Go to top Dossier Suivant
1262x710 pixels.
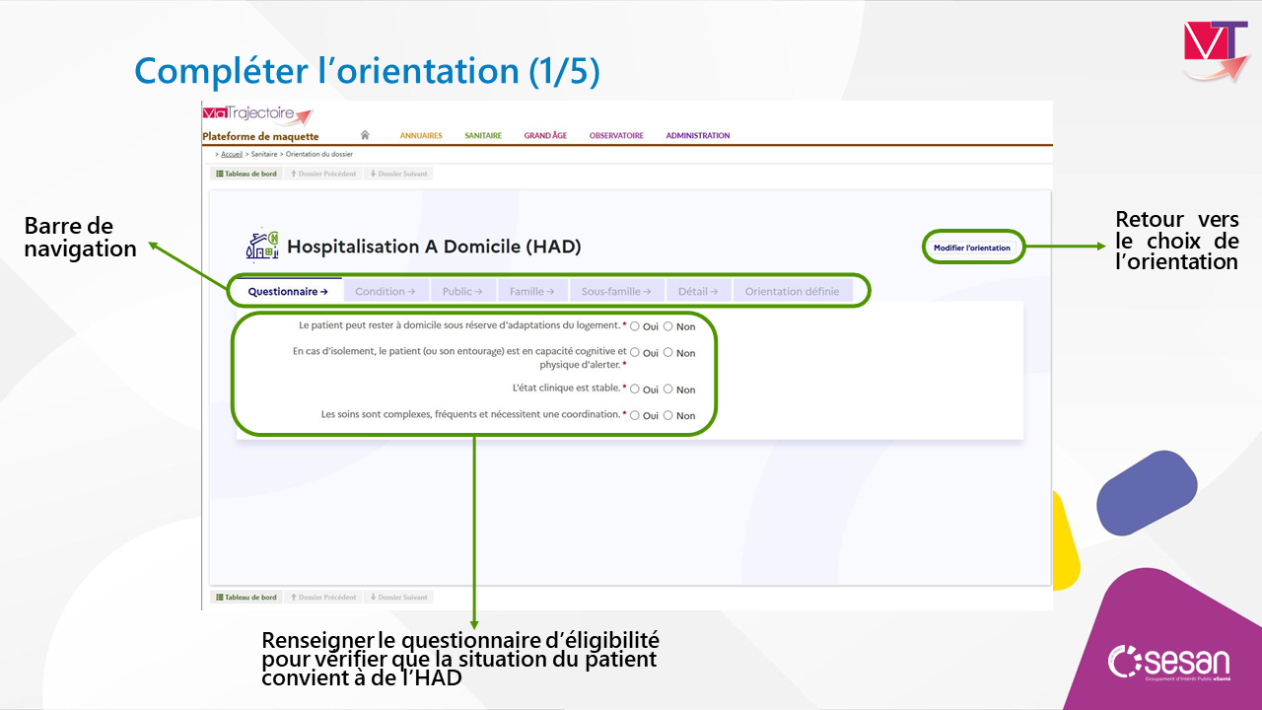click(x=398, y=174)
